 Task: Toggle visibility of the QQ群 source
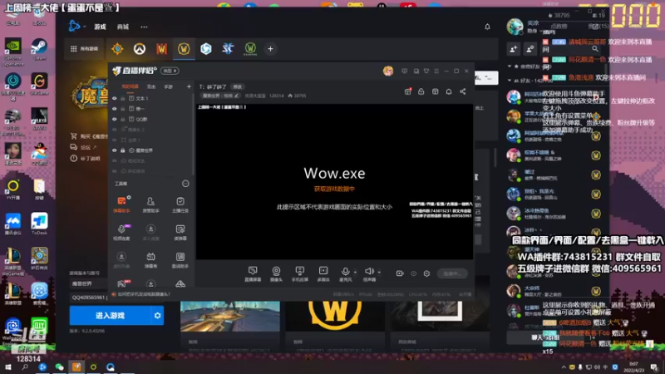115,119
